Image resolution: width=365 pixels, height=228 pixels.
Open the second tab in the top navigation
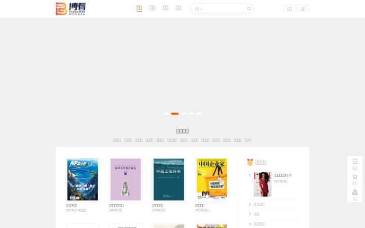coord(152,8)
